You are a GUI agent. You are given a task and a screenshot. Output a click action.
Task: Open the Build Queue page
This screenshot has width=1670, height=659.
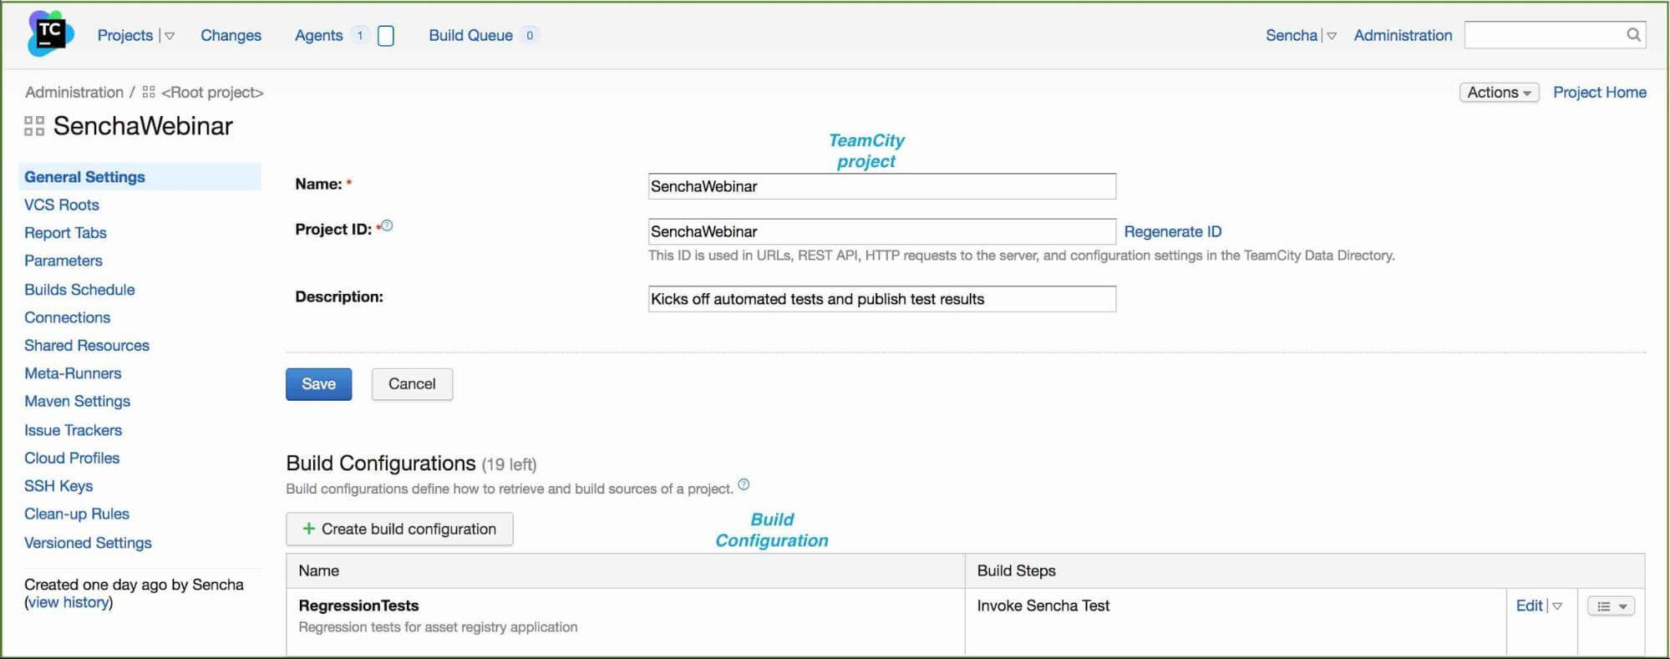(x=470, y=35)
